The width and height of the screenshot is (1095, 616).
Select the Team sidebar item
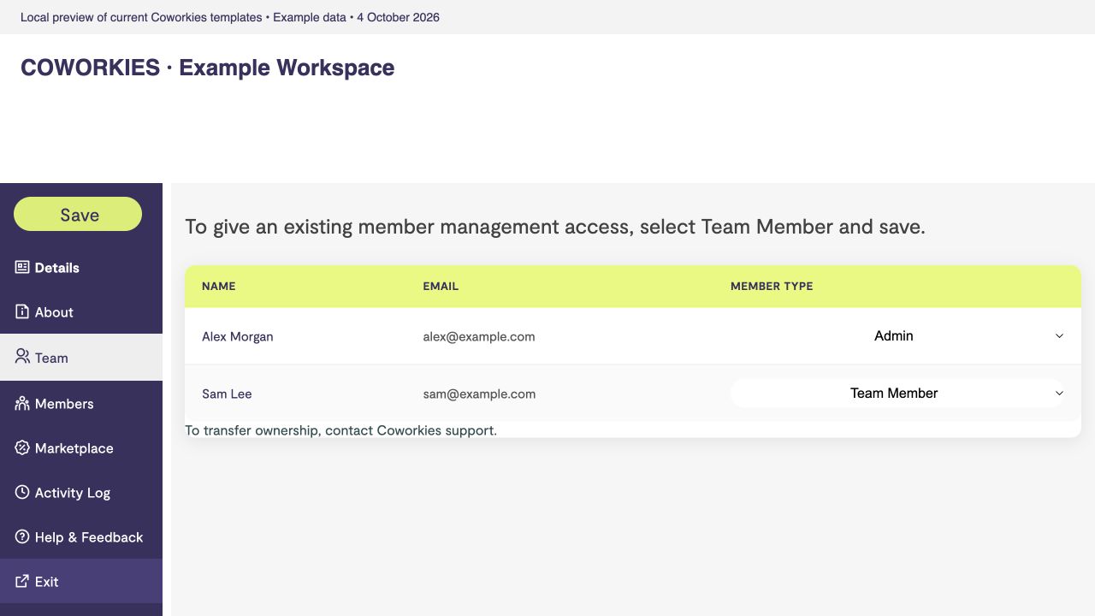pos(81,358)
